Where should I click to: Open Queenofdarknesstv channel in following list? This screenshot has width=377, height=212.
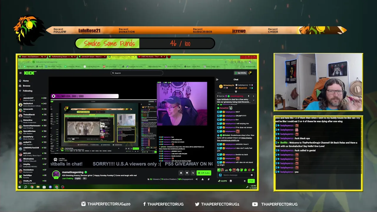click(32, 127)
